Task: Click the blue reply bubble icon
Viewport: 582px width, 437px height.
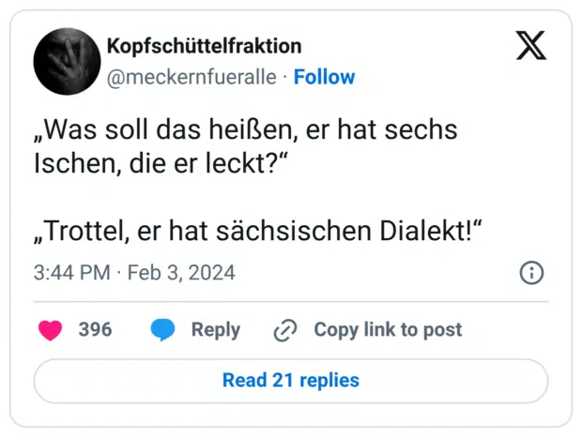Action: click(163, 329)
